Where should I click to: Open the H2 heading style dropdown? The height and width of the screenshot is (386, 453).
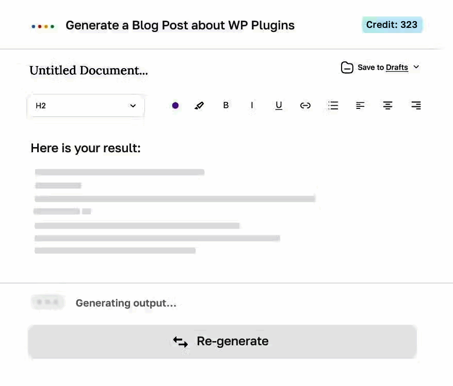point(86,105)
